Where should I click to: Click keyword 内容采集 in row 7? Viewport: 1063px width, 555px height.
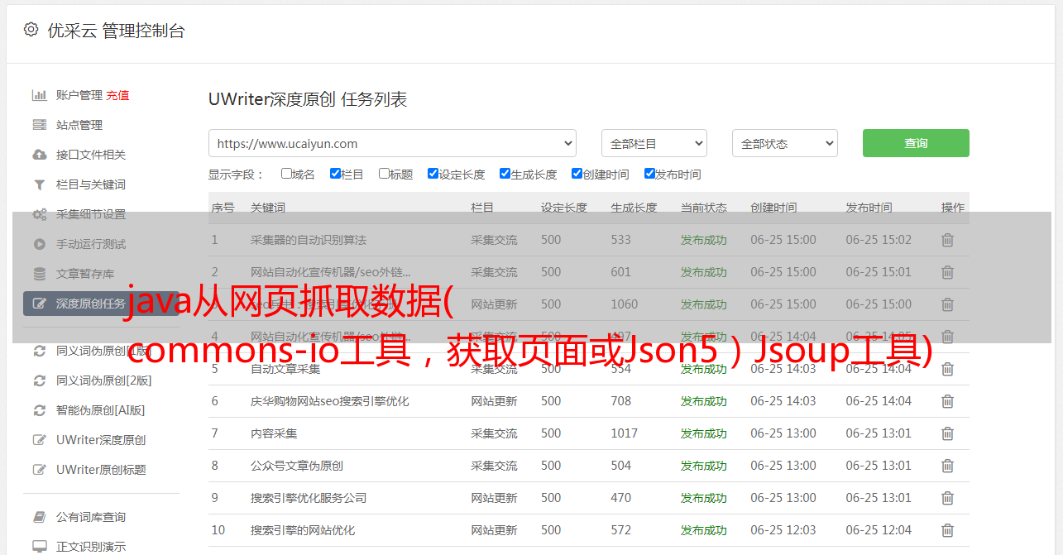(x=274, y=433)
